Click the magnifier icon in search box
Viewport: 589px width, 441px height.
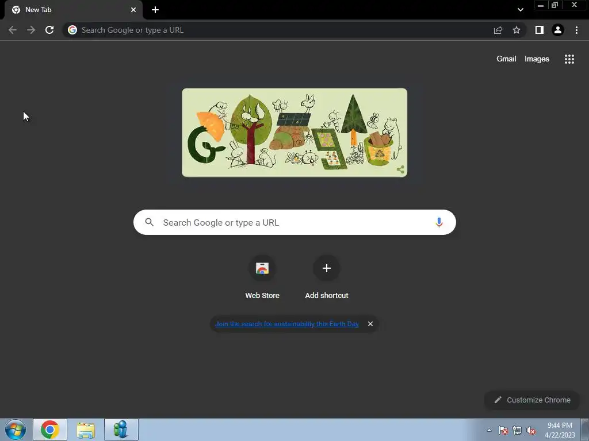149,222
